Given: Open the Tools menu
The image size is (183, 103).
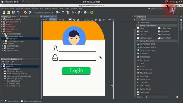Looking at the screenshot, I should click(x=67, y=9).
